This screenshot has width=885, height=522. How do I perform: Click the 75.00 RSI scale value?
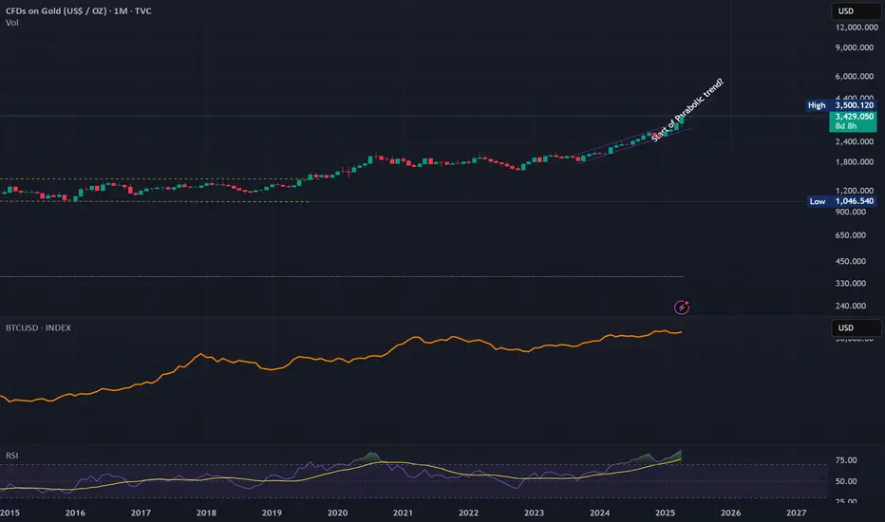click(x=846, y=460)
